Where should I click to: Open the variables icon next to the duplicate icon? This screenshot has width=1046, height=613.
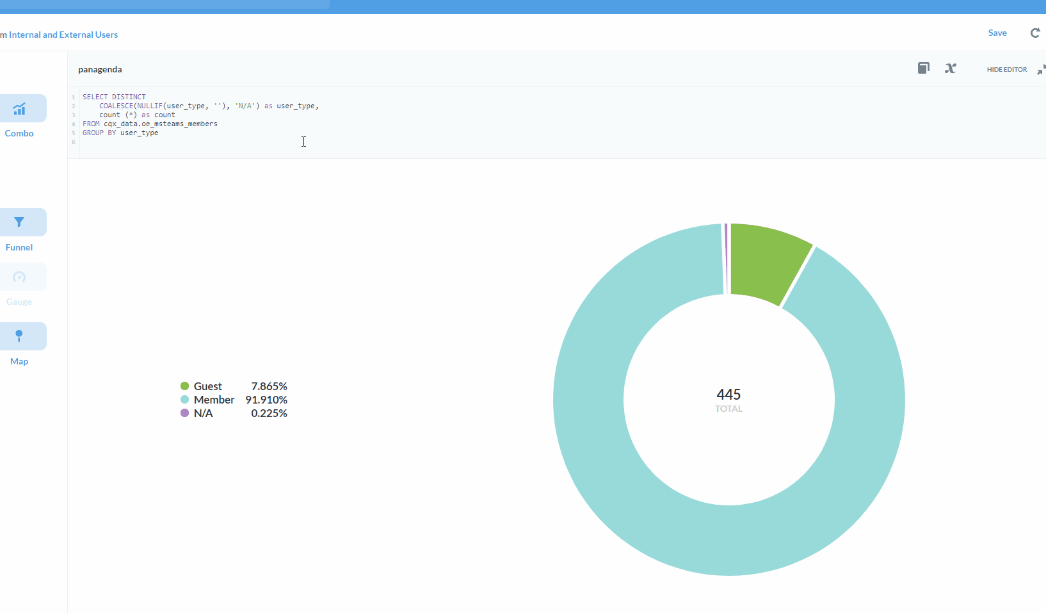click(x=951, y=68)
